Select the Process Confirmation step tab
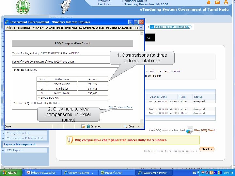 pos(171,27)
